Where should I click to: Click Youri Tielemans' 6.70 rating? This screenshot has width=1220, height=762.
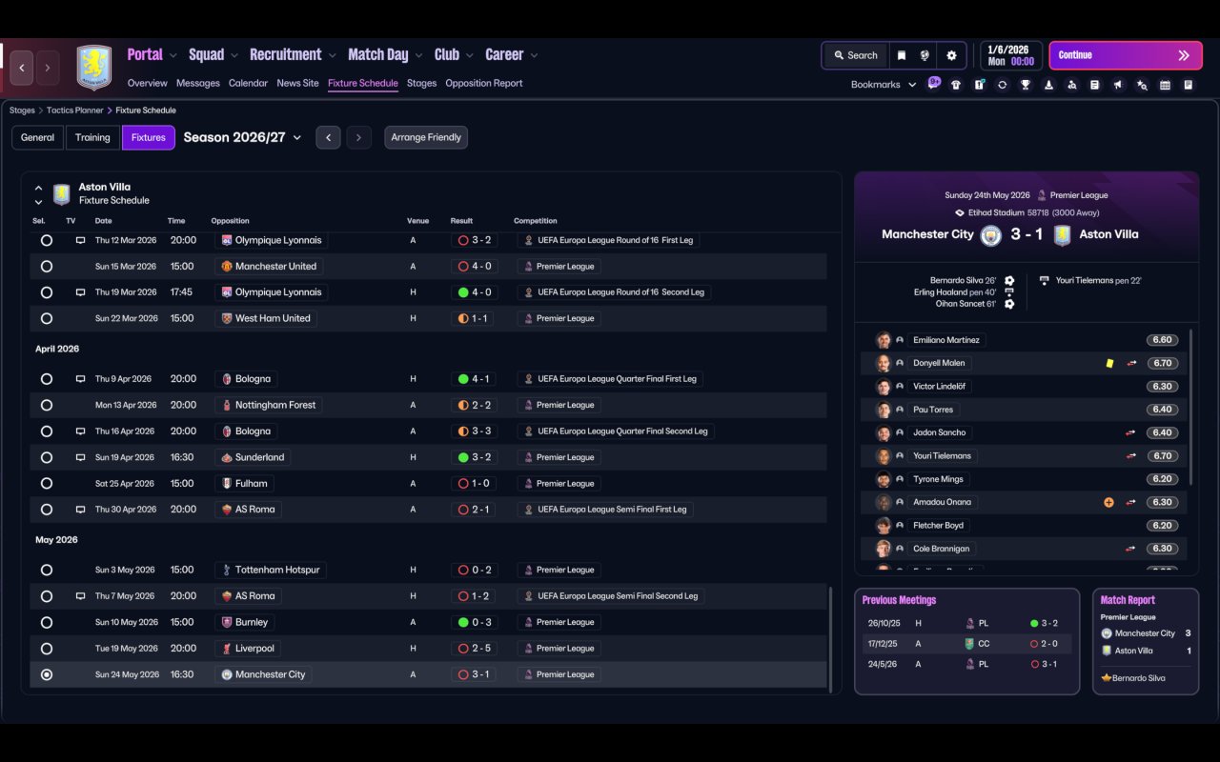1162,455
